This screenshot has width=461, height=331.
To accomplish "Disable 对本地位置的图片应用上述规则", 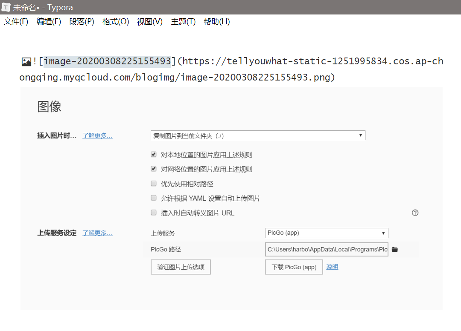I will click(x=153, y=154).
